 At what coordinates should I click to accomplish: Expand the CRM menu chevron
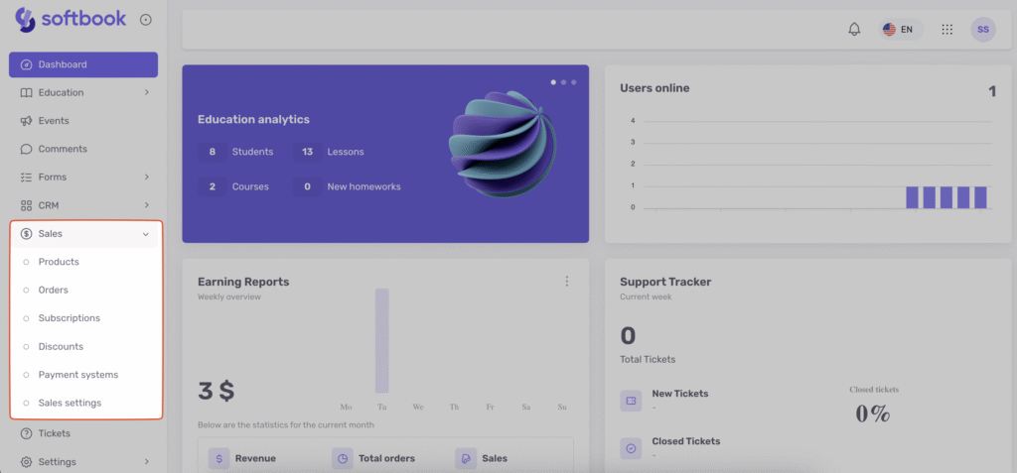(x=147, y=205)
